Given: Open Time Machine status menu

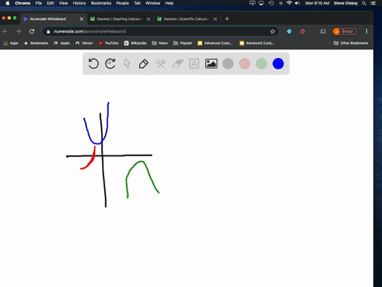Looking at the screenshot, I should point(271,3).
